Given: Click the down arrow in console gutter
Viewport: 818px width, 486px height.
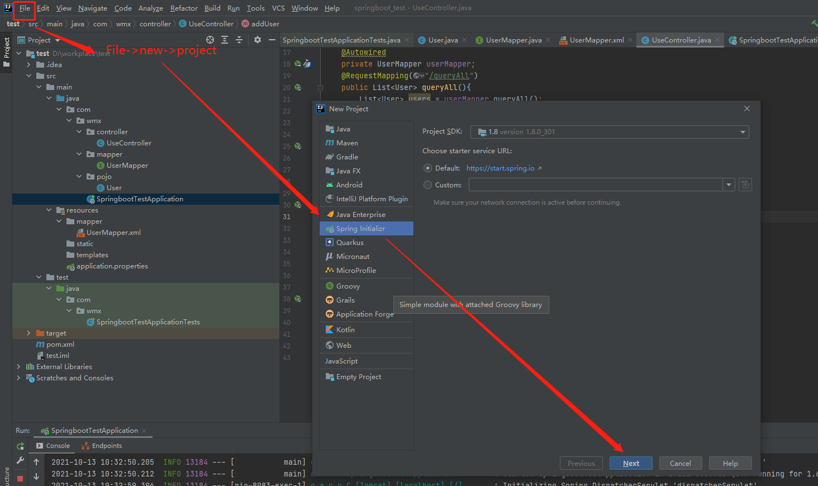Looking at the screenshot, I should tap(36, 476).
